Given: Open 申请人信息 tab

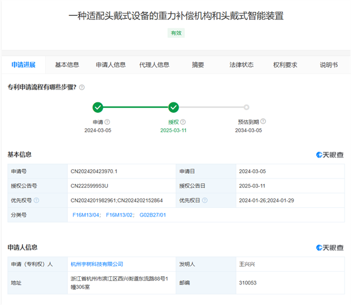Looking at the screenshot, I should (x=111, y=65).
